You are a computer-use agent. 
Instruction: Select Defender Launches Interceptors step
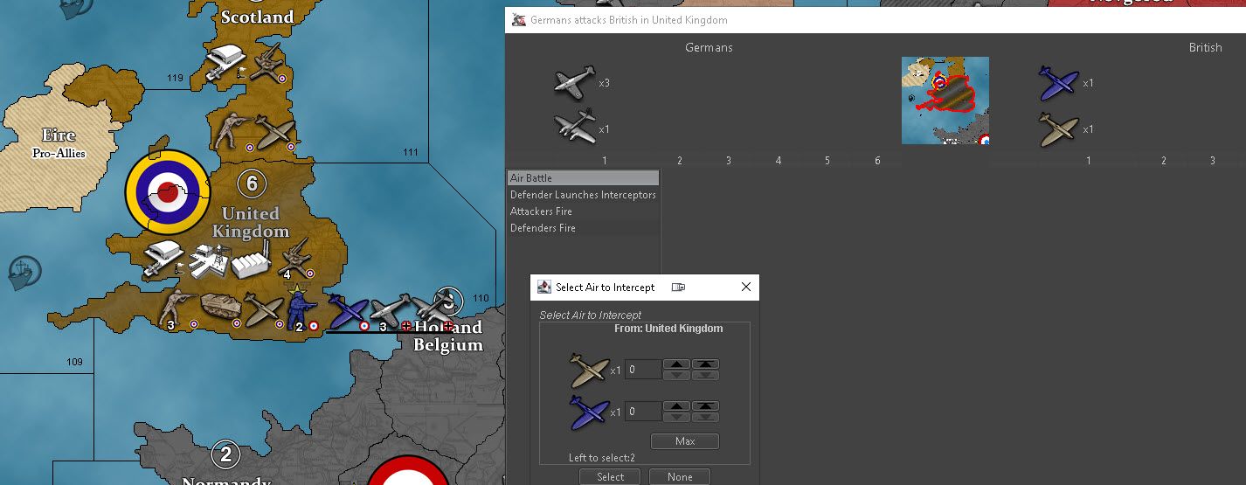(x=583, y=195)
